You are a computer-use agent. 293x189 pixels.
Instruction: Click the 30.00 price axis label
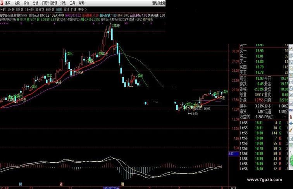pyautogui.click(x=235, y=51)
